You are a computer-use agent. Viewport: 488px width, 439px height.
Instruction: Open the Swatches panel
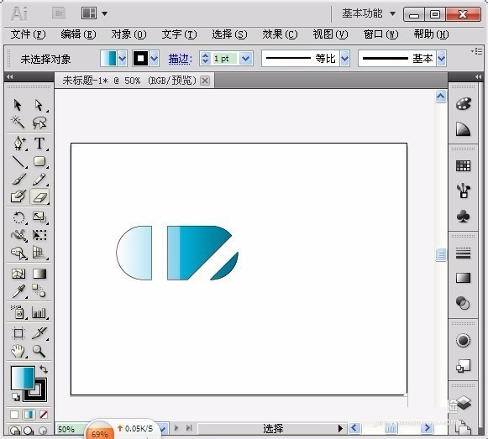click(x=464, y=166)
